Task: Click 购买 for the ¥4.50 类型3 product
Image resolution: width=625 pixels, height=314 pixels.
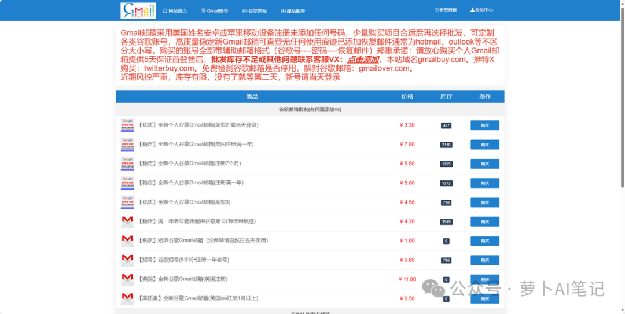Action: click(485, 202)
